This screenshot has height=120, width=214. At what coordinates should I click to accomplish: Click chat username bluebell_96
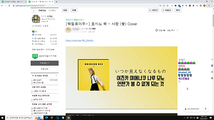(185, 72)
